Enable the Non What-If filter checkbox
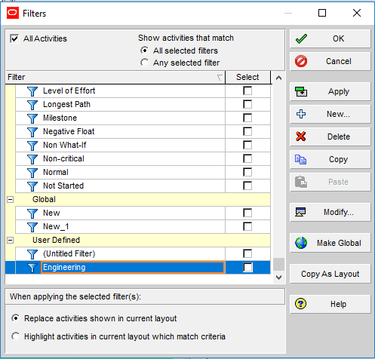 (x=247, y=145)
